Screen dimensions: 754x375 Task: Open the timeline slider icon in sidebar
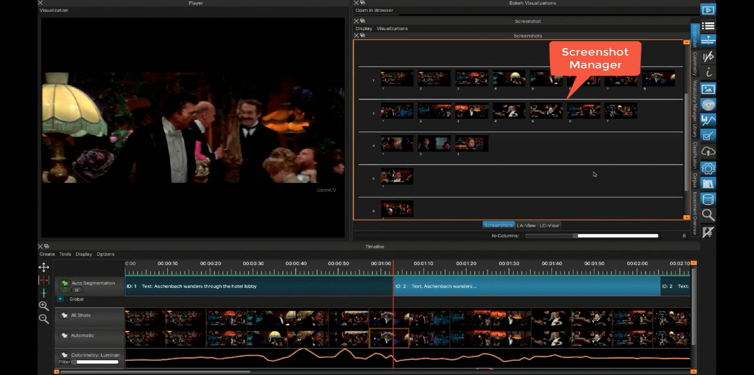click(x=708, y=41)
